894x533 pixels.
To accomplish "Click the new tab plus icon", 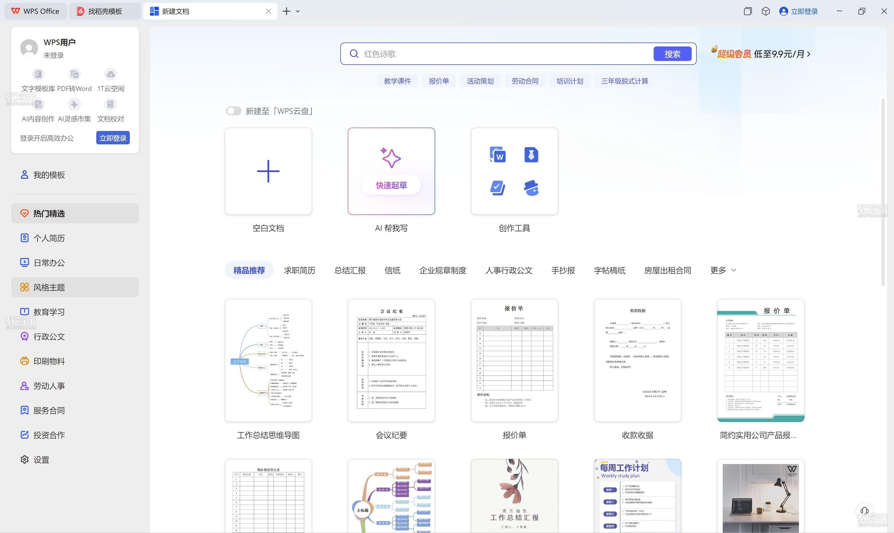I will [286, 11].
